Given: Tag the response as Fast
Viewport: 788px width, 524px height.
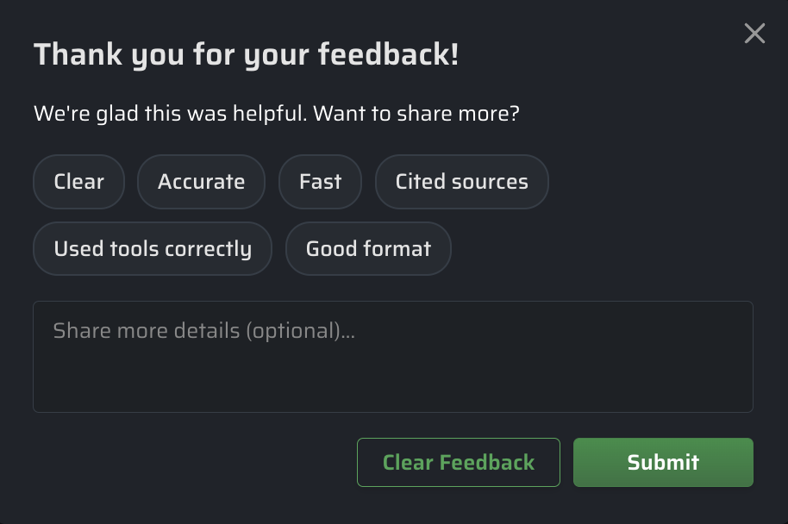Looking at the screenshot, I should coord(320,182).
